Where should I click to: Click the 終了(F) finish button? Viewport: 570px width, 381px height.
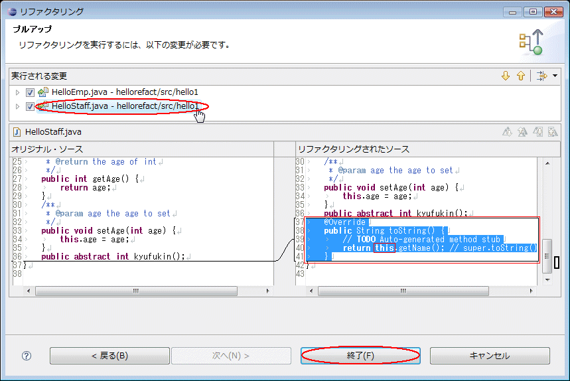click(360, 356)
